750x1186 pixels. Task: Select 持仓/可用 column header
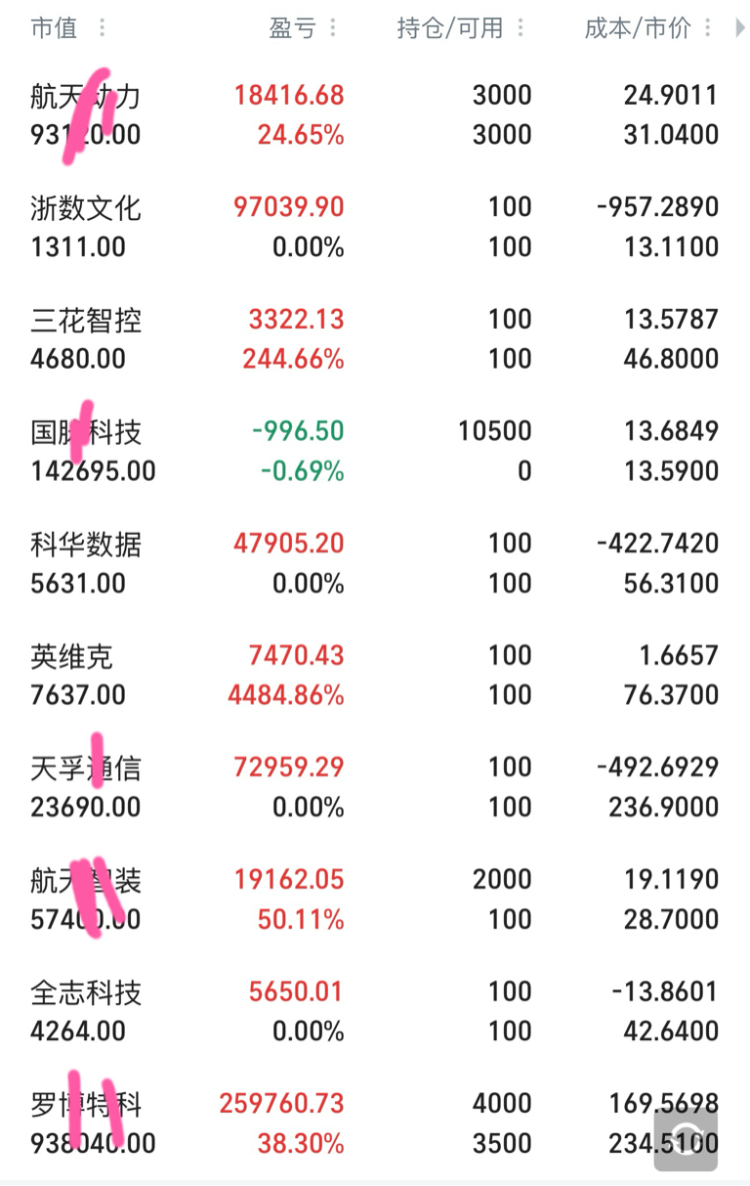coord(450,28)
